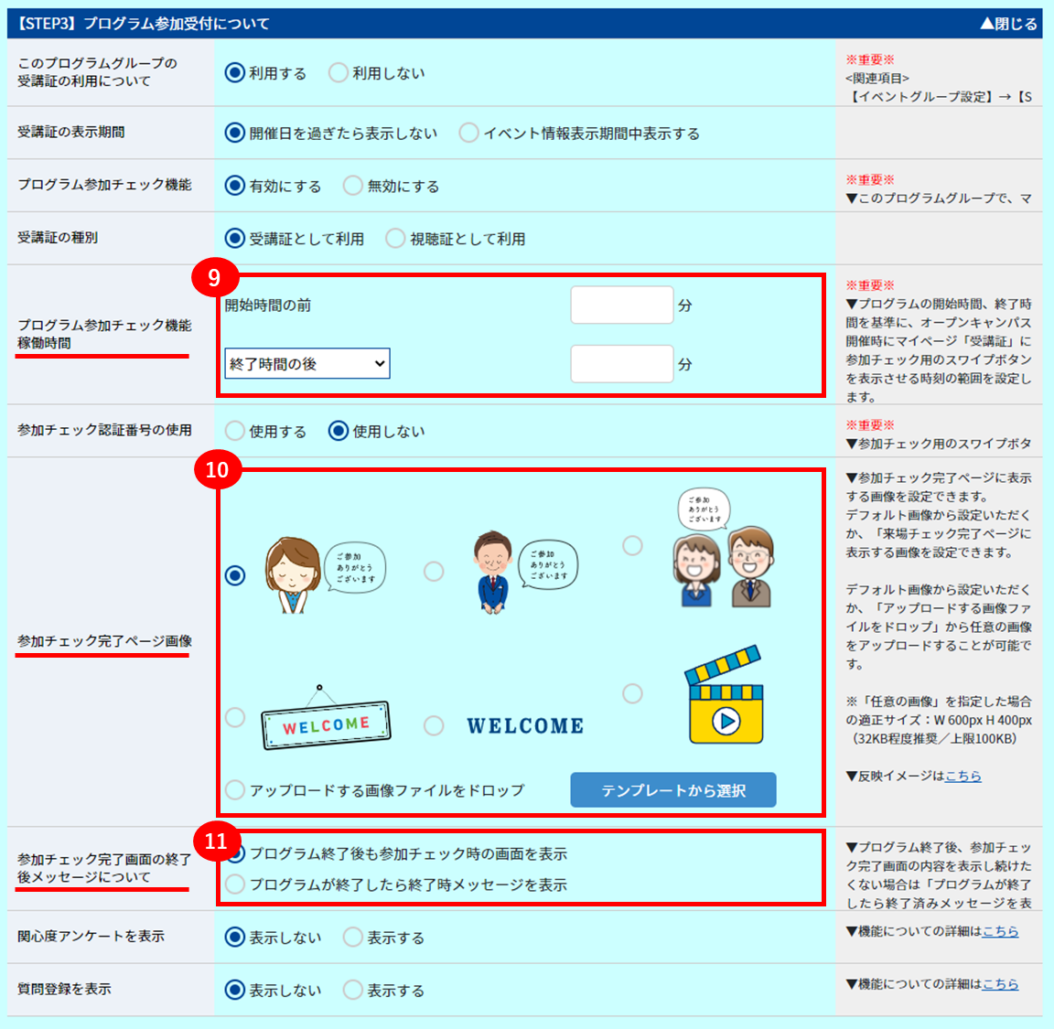Click the 開始時間の前 minutes input field

[x=622, y=305]
